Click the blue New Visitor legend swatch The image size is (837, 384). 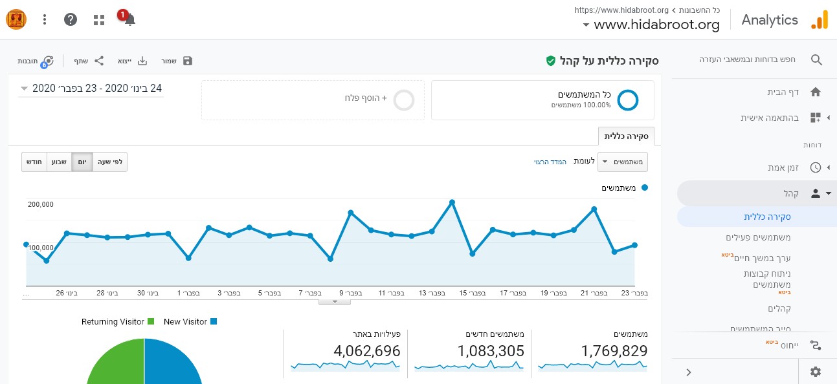pyautogui.click(x=213, y=321)
